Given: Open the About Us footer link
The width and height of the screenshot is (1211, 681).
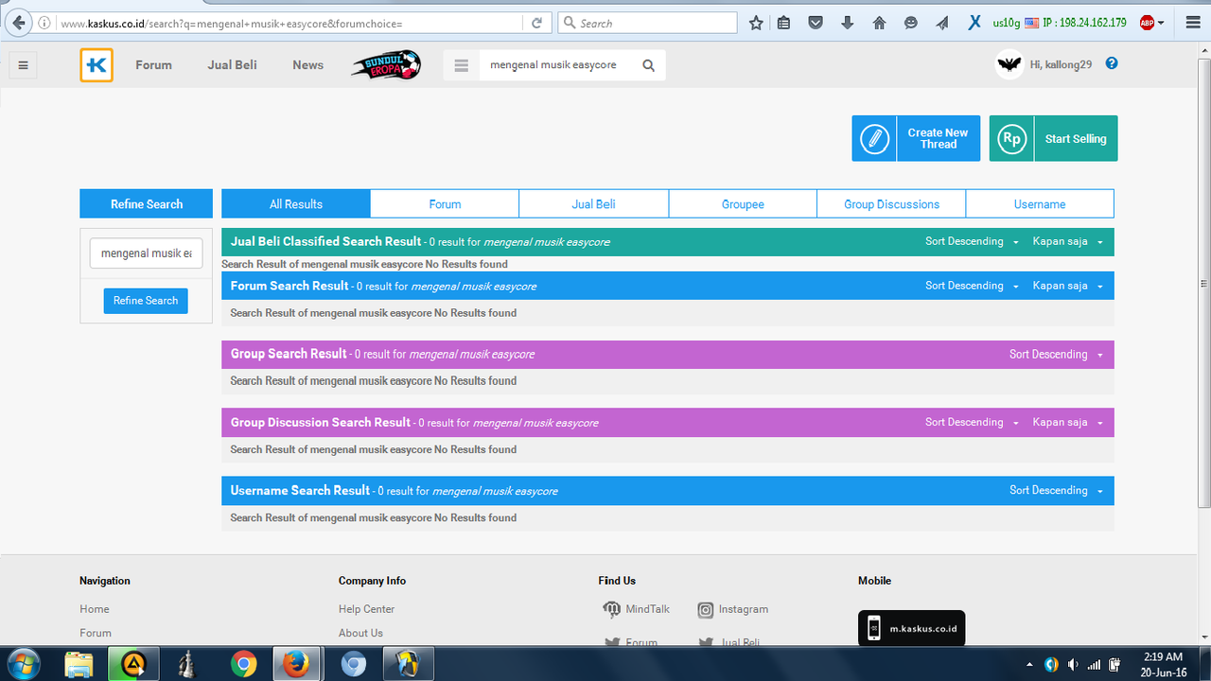Looking at the screenshot, I should pyautogui.click(x=360, y=633).
